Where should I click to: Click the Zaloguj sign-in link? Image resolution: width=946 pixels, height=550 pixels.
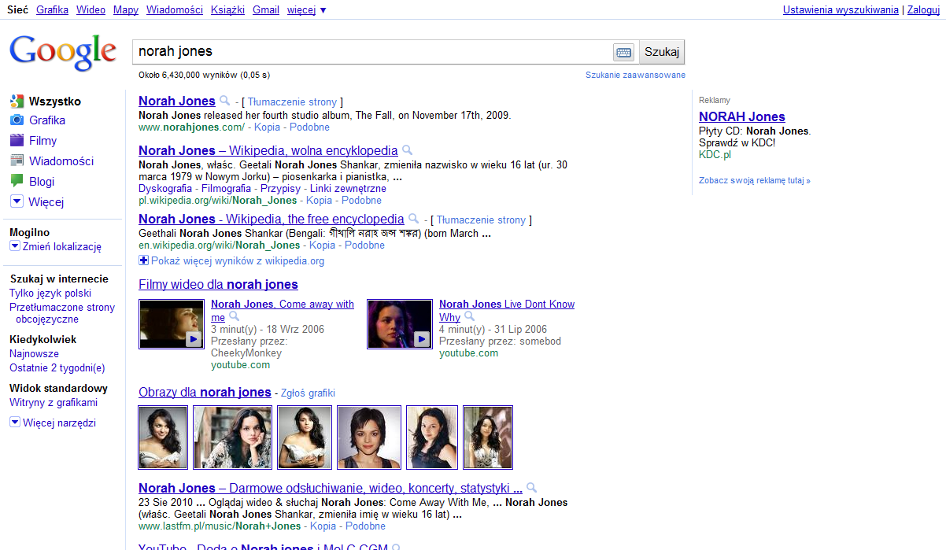(922, 10)
